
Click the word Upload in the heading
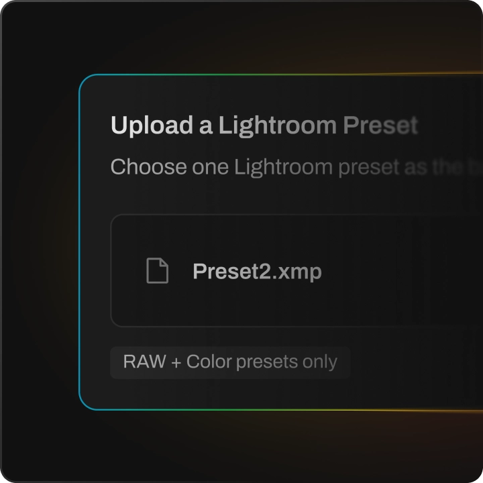coord(152,125)
